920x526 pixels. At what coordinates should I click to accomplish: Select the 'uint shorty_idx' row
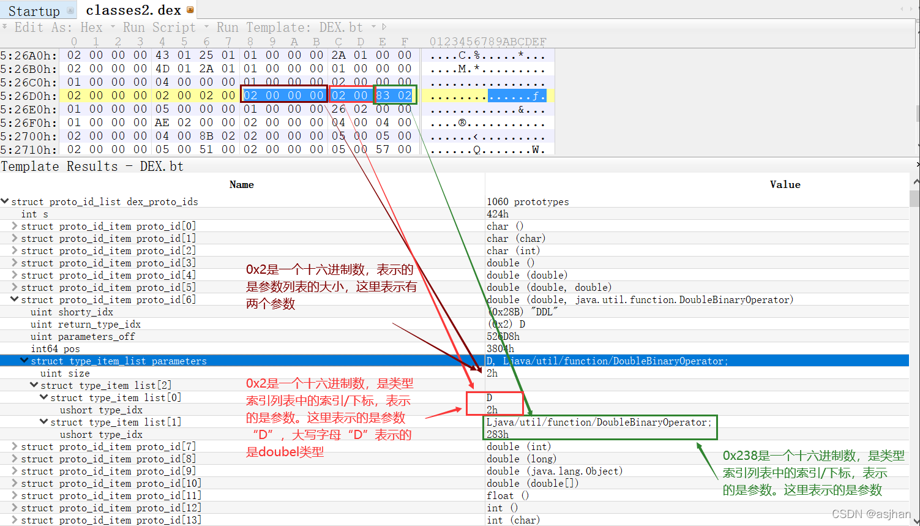pyautogui.click(x=454, y=312)
